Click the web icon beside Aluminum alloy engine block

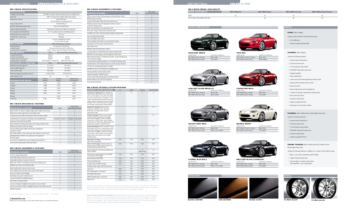pos(11,113)
